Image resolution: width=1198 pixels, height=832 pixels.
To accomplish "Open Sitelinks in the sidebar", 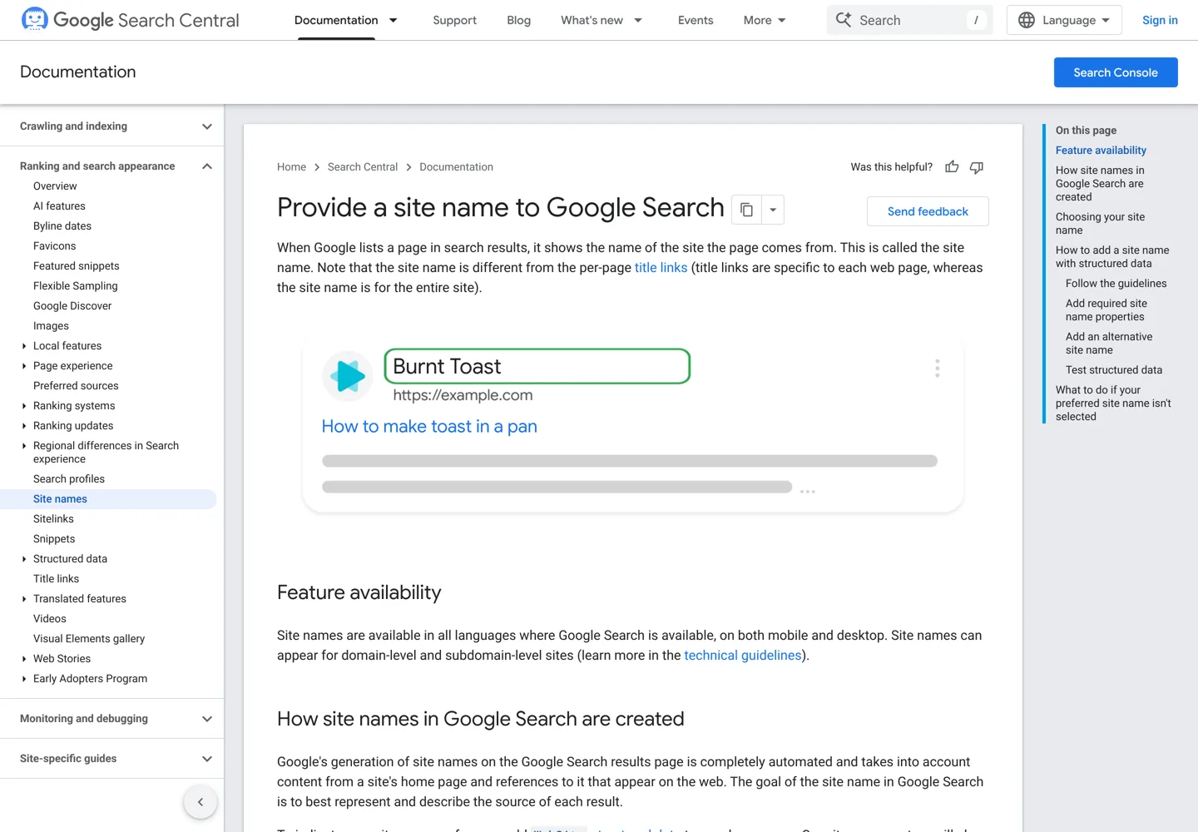I will pos(53,519).
